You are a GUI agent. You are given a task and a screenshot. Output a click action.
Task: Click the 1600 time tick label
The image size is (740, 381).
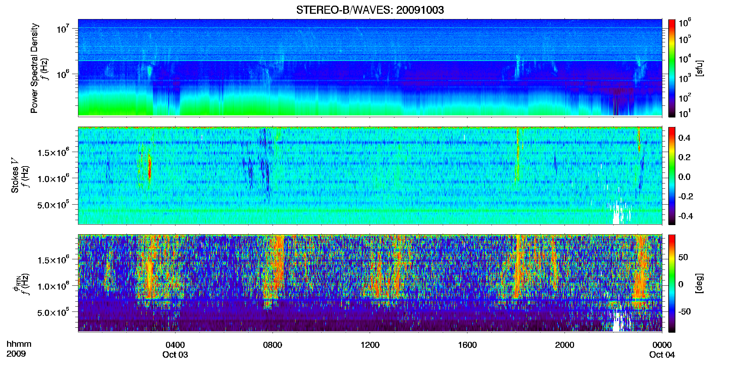[467, 345]
